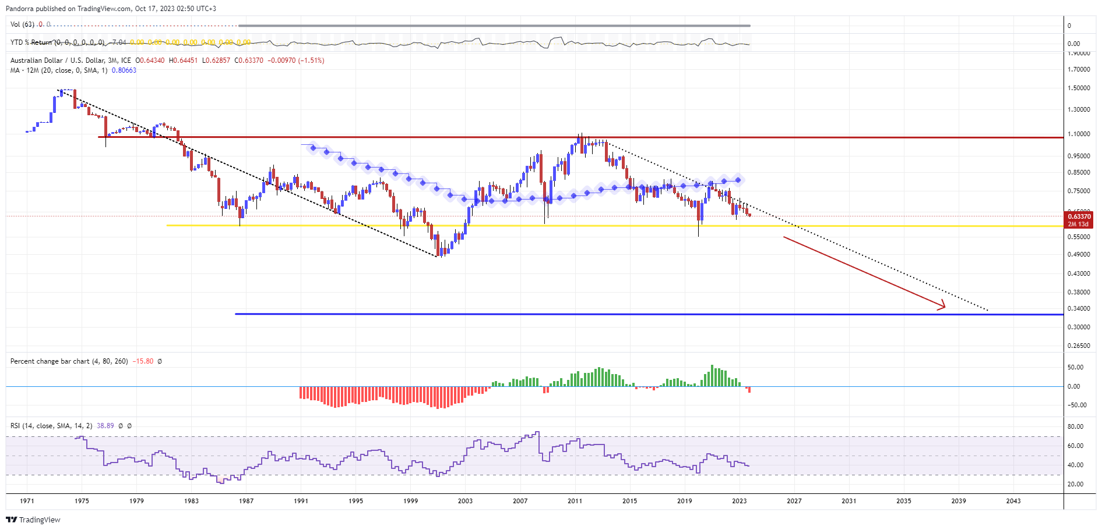This screenshot has width=1102, height=530.
Task: Click the TradingView logo at bottom left
Action: click(33, 520)
